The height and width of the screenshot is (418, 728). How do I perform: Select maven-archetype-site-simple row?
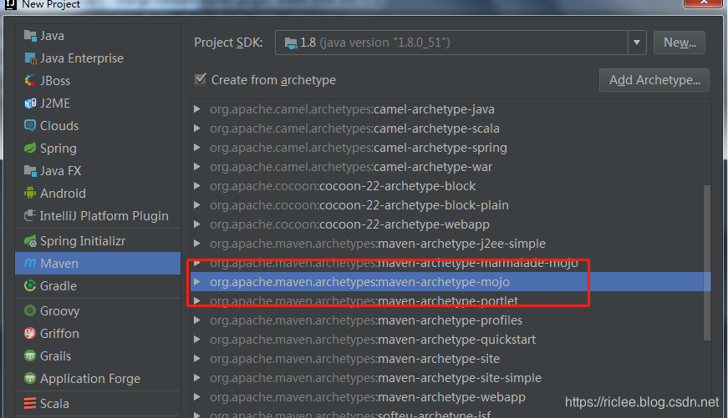click(x=451, y=378)
